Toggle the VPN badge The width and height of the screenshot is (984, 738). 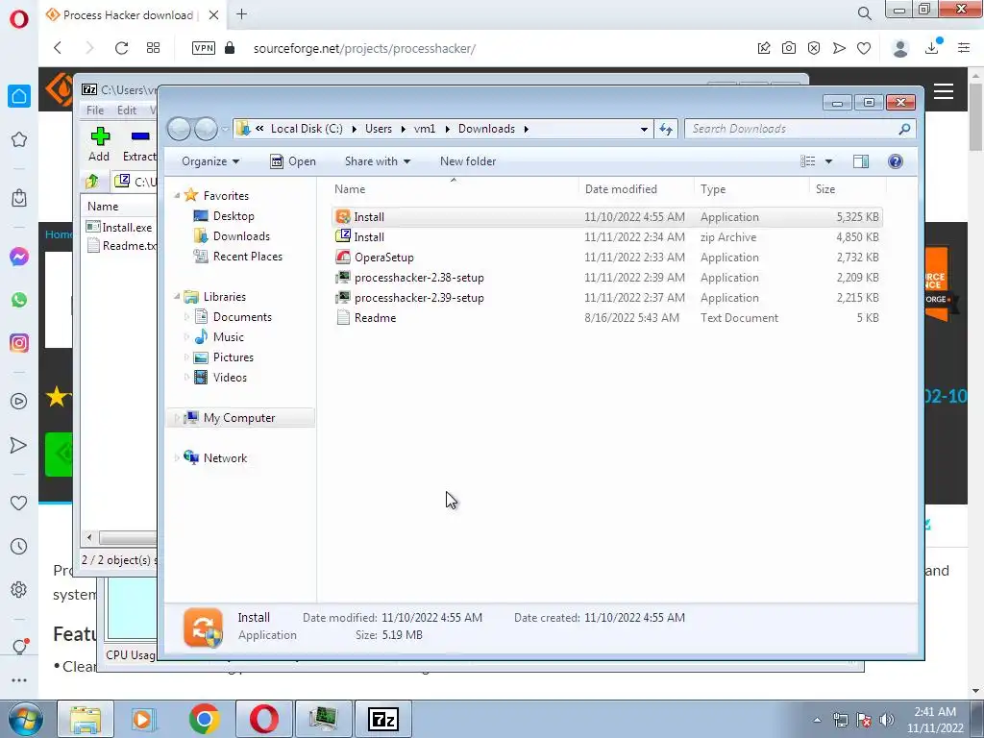(x=204, y=48)
